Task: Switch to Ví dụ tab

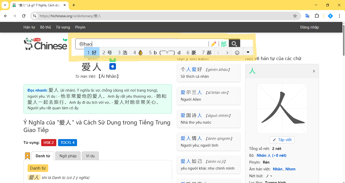Action: pos(90,156)
